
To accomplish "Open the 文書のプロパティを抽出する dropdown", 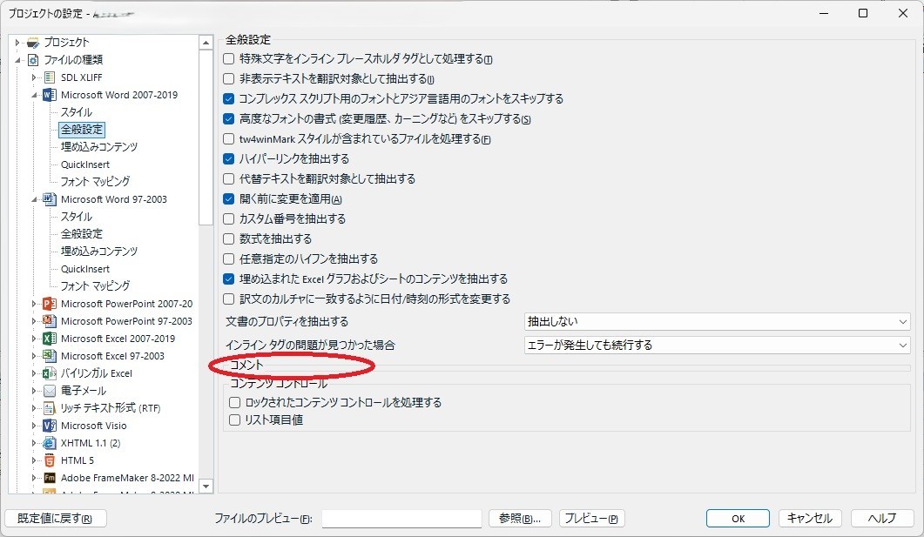I will [x=903, y=320].
